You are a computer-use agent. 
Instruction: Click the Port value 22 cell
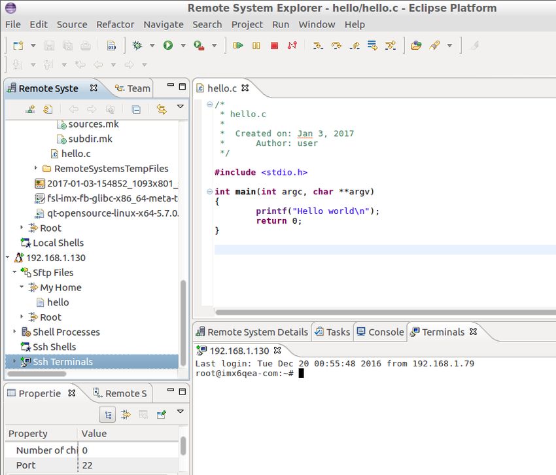[129, 465]
